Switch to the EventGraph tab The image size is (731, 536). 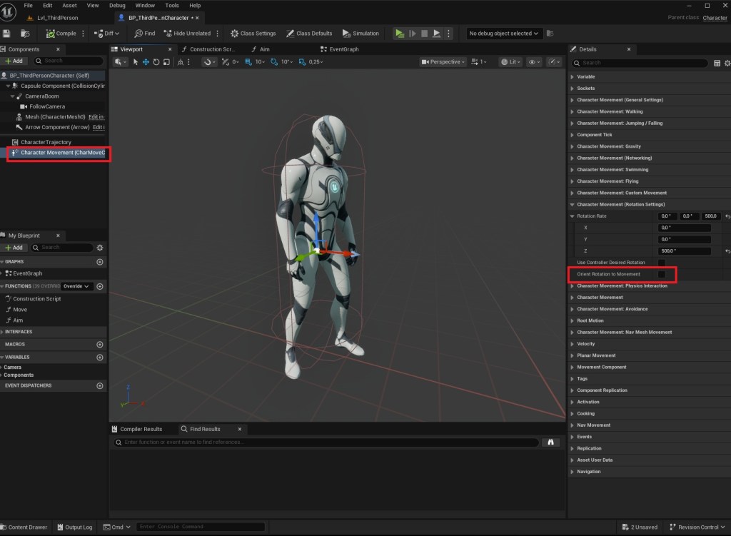point(340,49)
